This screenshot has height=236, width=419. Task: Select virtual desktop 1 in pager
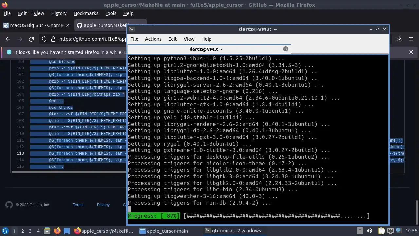coord(14,231)
